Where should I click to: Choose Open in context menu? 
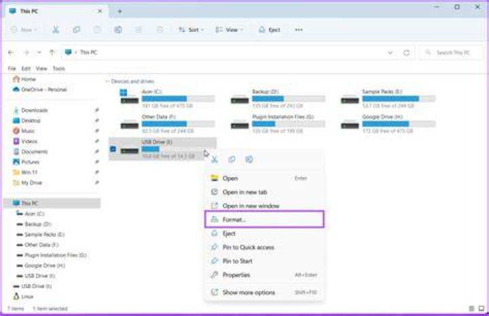coord(264,178)
